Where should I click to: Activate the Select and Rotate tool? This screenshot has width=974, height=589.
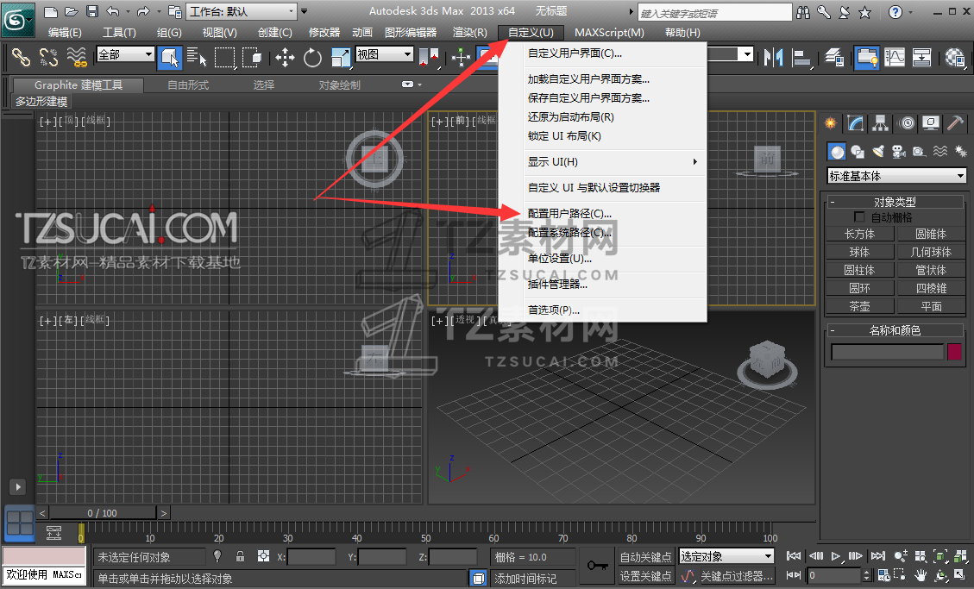(x=312, y=58)
